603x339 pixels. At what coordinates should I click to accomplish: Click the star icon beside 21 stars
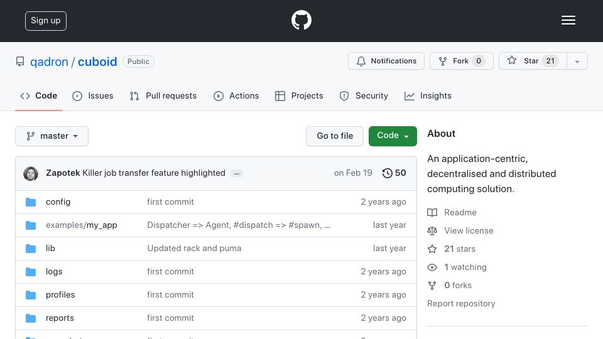tap(432, 249)
